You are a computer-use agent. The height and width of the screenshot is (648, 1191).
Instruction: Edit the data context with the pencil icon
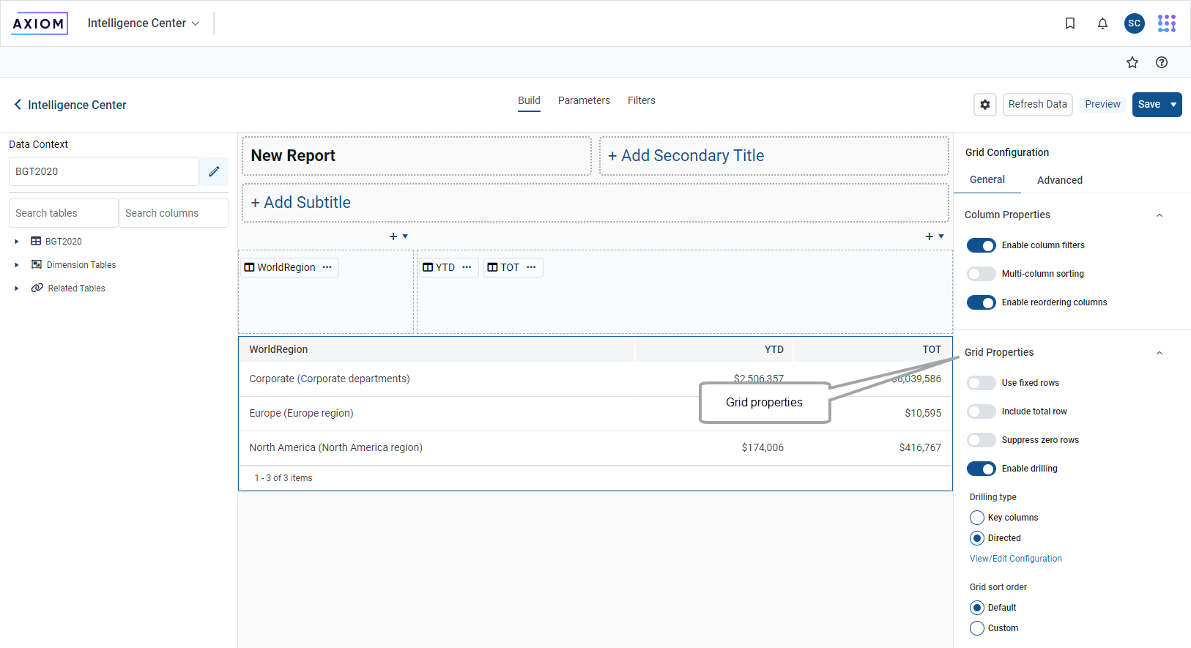click(214, 171)
